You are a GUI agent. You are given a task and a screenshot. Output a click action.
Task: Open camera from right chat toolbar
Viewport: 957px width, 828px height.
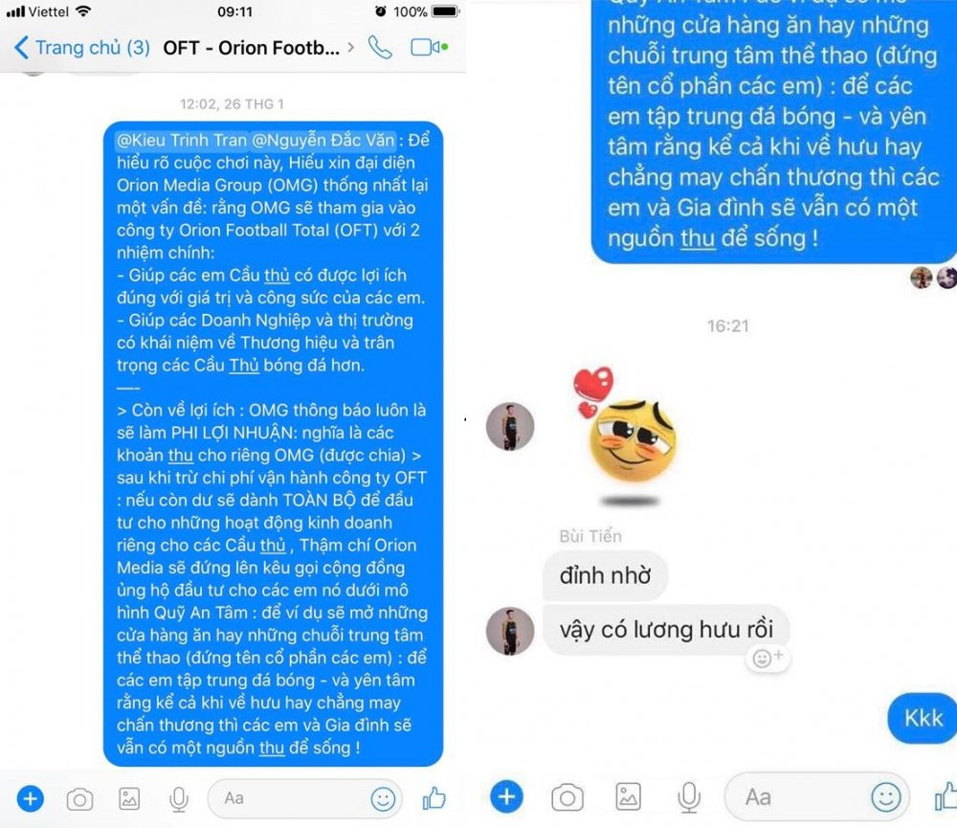tap(567, 796)
